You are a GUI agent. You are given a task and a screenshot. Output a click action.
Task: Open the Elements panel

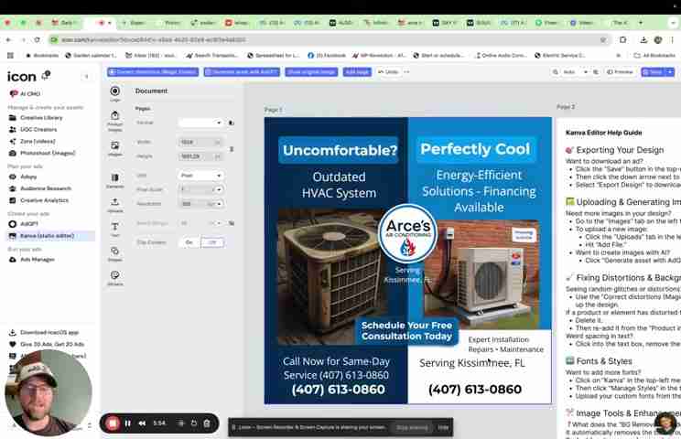[x=115, y=180]
